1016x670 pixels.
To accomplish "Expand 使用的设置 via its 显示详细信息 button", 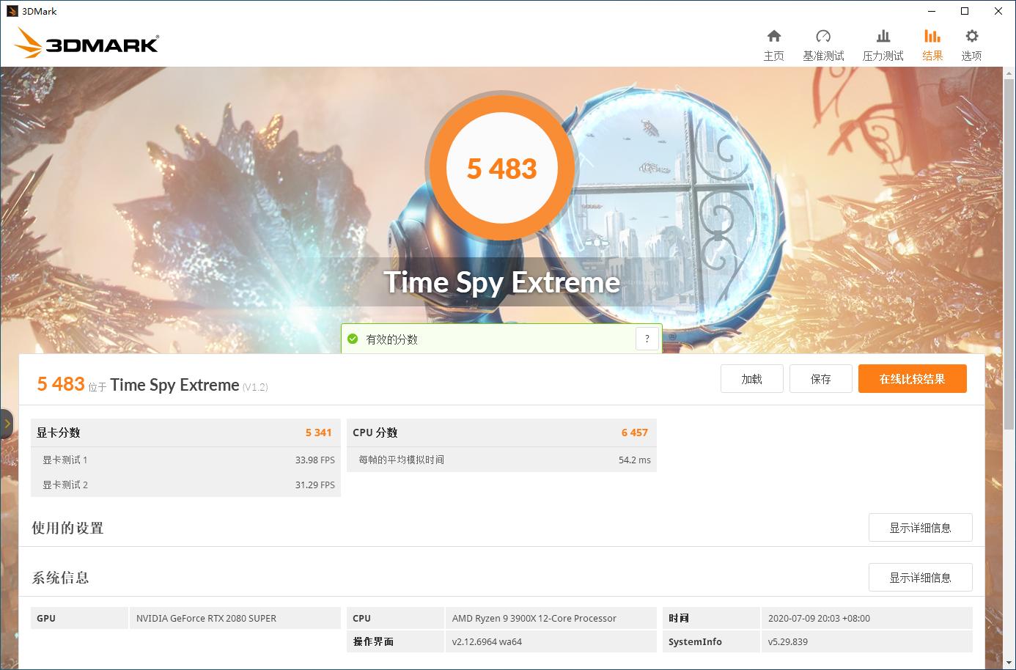I will pos(920,527).
